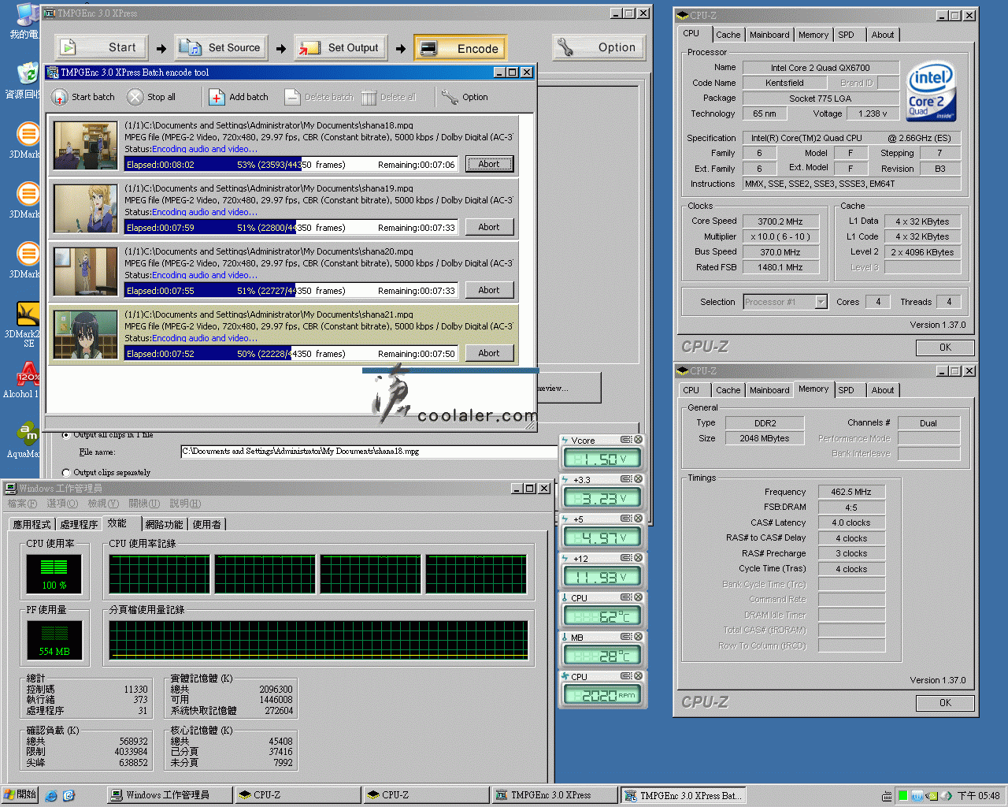The height and width of the screenshot is (807, 1008).
Task: Abort shana21.mpg encoding
Action: [489, 353]
